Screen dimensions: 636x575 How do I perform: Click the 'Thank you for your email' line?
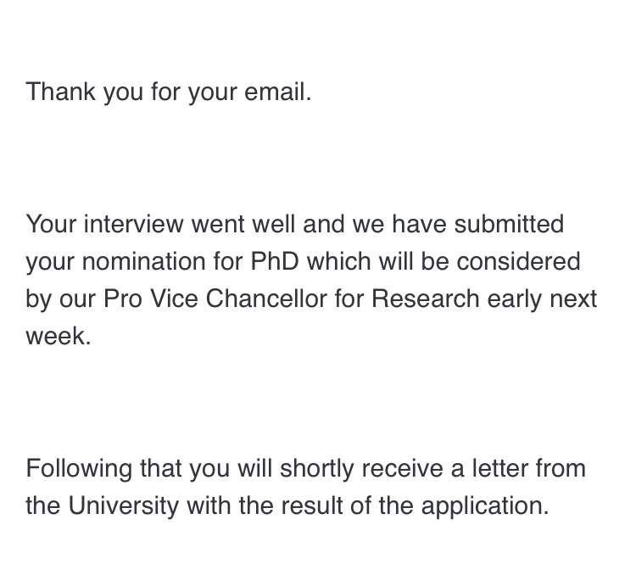169,92
